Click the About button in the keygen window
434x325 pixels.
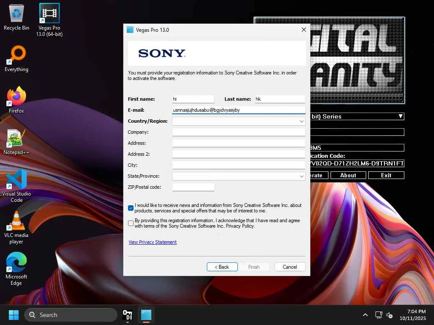pyautogui.click(x=348, y=175)
